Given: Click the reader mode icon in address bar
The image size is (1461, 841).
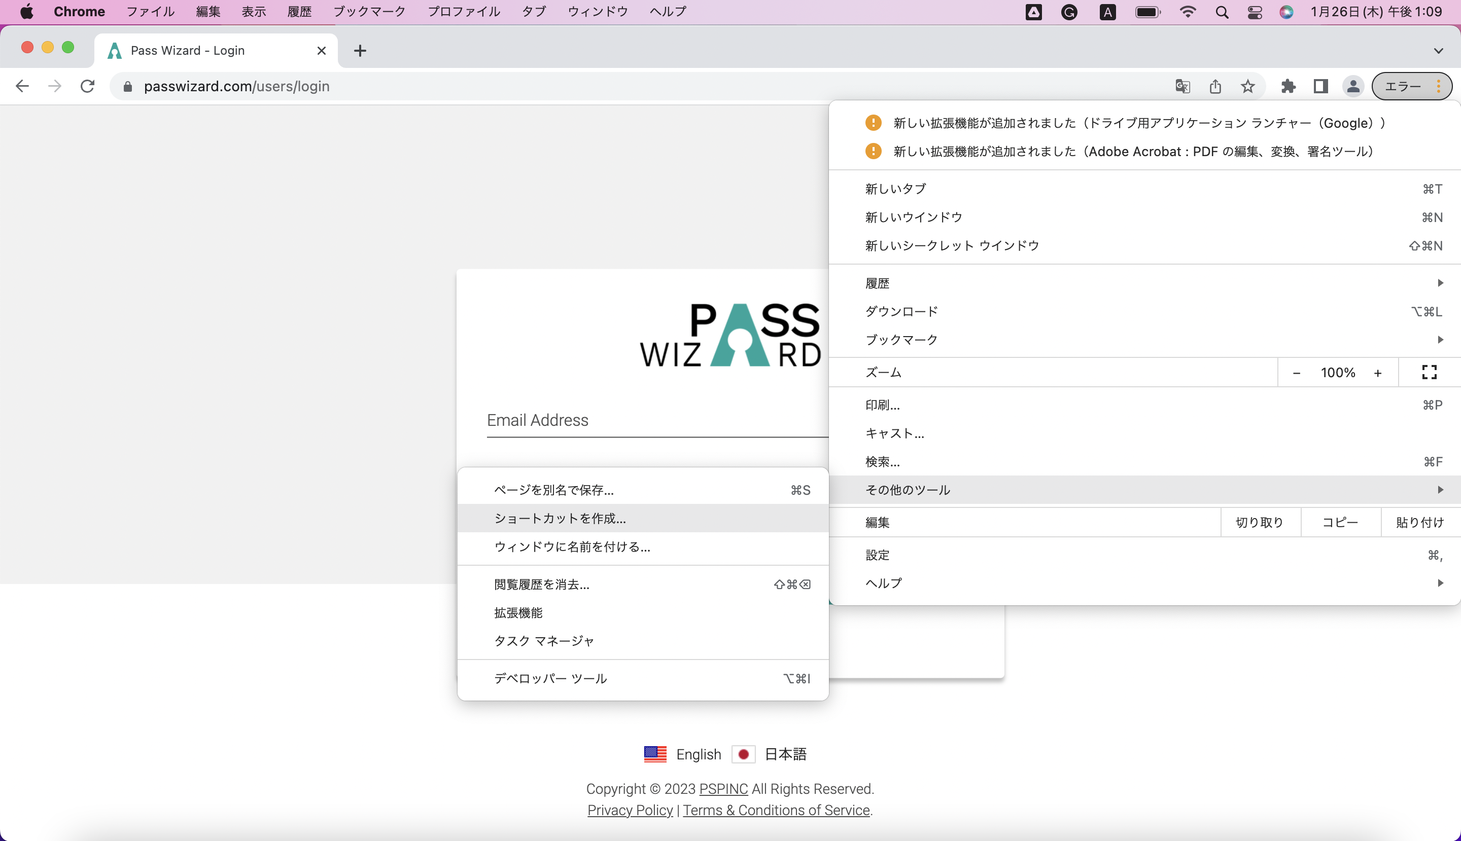Looking at the screenshot, I should [1319, 86].
